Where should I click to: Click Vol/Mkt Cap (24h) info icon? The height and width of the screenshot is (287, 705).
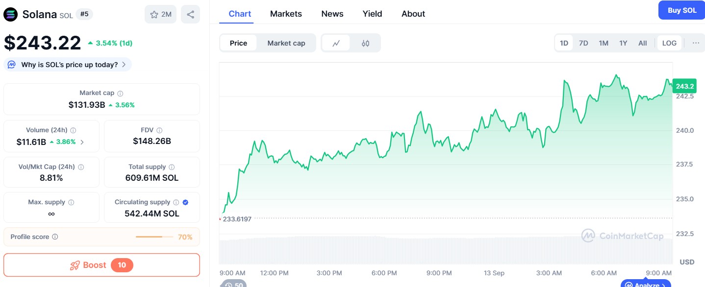click(81, 167)
